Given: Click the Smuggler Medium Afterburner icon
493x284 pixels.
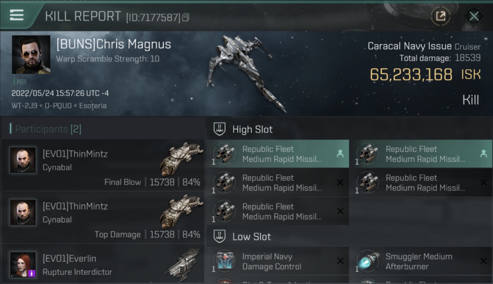Looking at the screenshot, I should (x=368, y=261).
